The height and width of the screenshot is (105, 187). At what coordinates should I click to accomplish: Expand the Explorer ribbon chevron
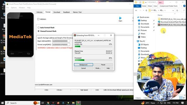pyautogui.click(x=181, y=6)
